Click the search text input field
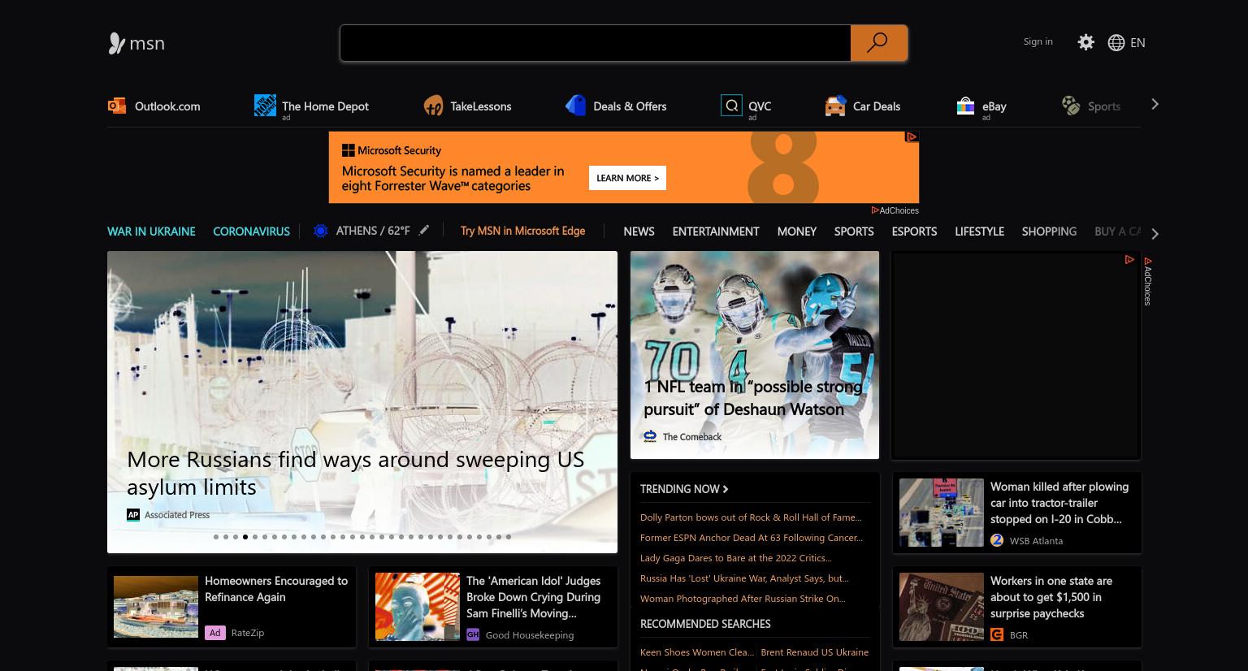 (x=595, y=43)
